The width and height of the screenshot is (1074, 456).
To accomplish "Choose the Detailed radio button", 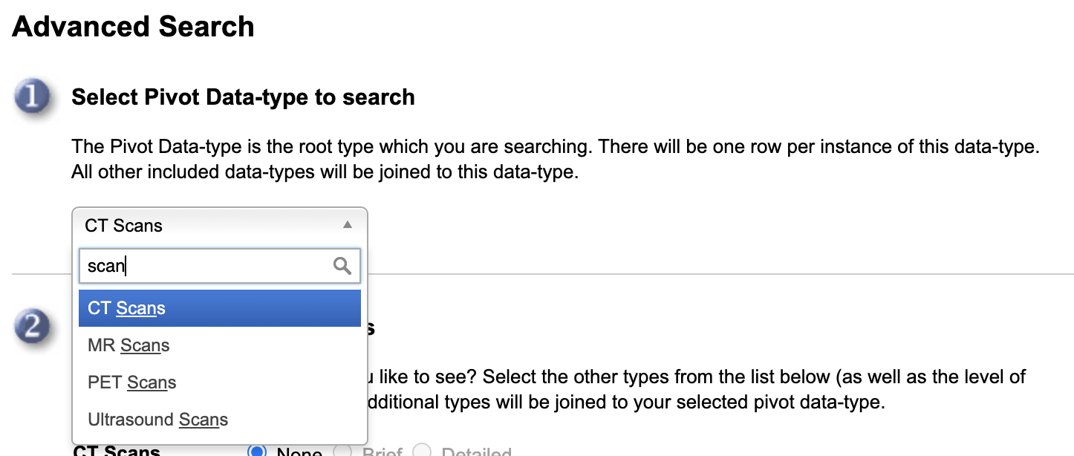I will click(x=423, y=452).
